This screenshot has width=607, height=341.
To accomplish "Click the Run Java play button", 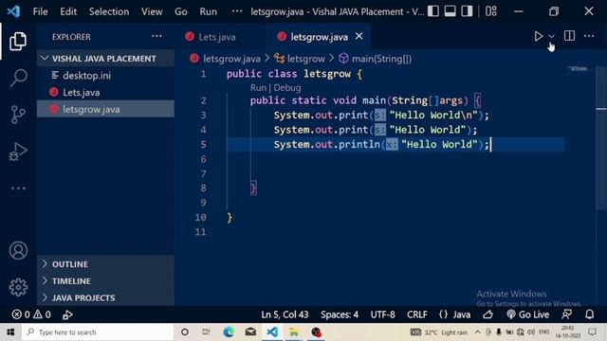I will point(538,36).
